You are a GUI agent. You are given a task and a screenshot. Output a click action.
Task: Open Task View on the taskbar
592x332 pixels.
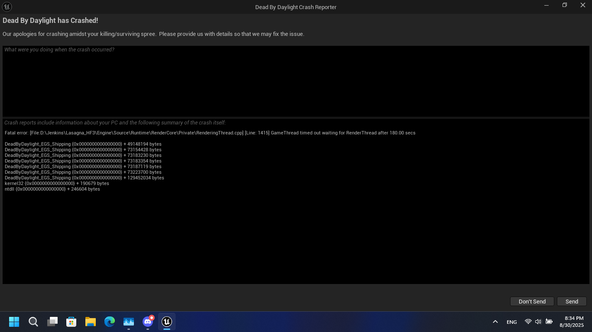pyautogui.click(x=52, y=322)
